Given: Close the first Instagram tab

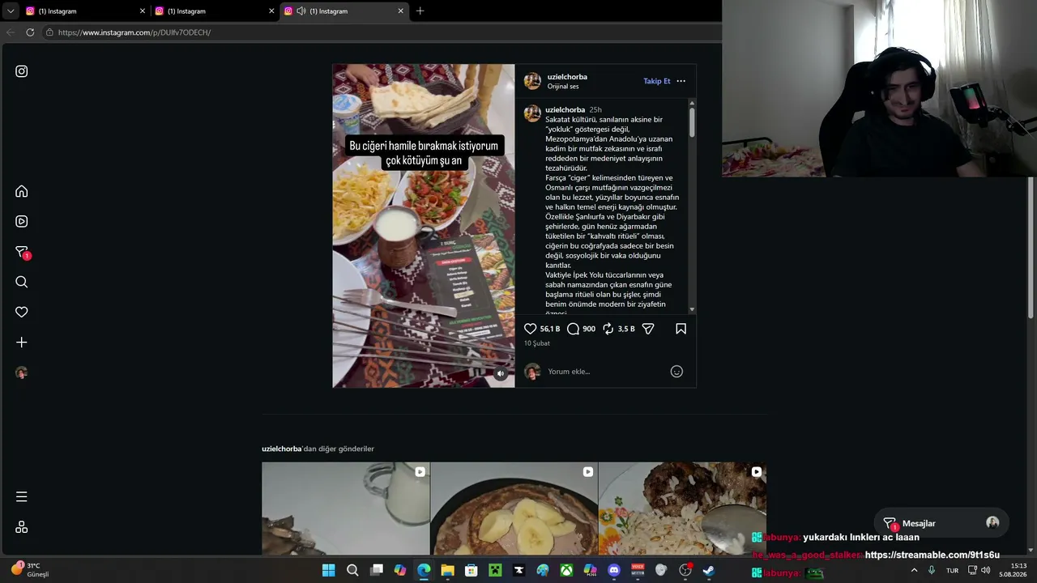Looking at the screenshot, I should [143, 11].
